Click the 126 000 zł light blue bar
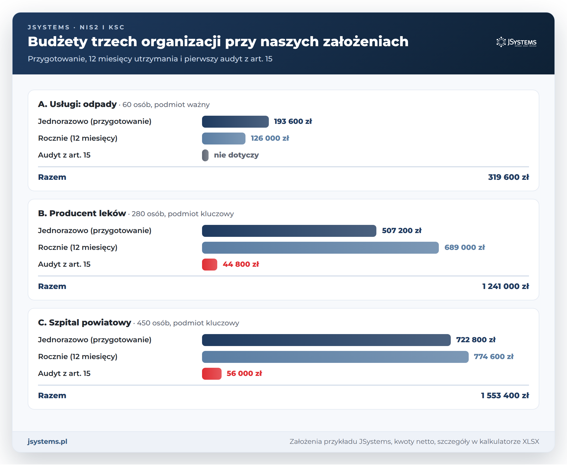The width and height of the screenshot is (567, 465). pyautogui.click(x=224, y=138)
